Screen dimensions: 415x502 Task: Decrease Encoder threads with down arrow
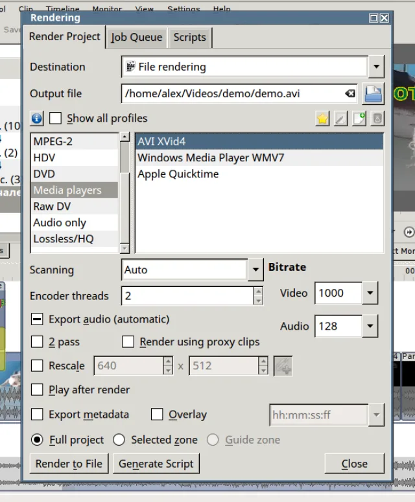click(x=258, y=301)
